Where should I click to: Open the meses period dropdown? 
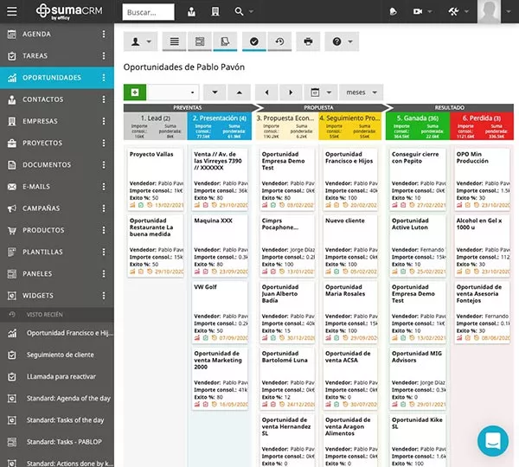tap(361, 93)
